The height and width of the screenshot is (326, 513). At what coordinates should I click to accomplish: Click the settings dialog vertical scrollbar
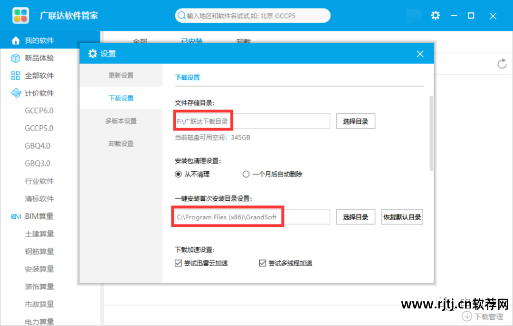(x=431, y=133)
